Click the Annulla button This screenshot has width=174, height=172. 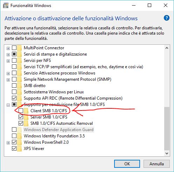coord(156,164)
